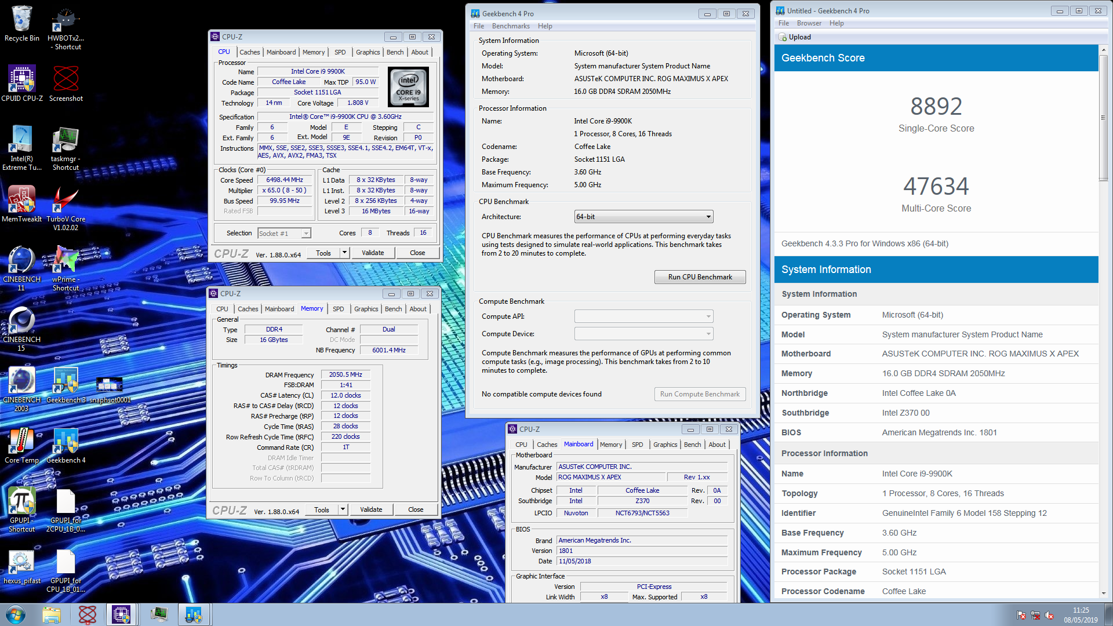Expand the Architecture 64-bit dropdown
This screenshot has width=1113, height=626.
[643, 217]
